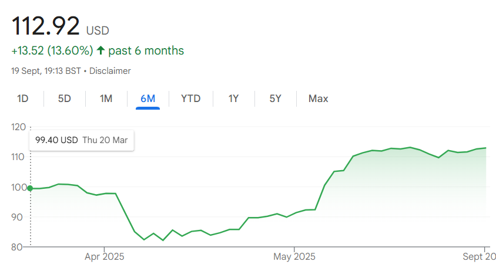Click the 110 y-axis label
The image size is (496, 268).
pyautogui.click(x=18, y=157)
